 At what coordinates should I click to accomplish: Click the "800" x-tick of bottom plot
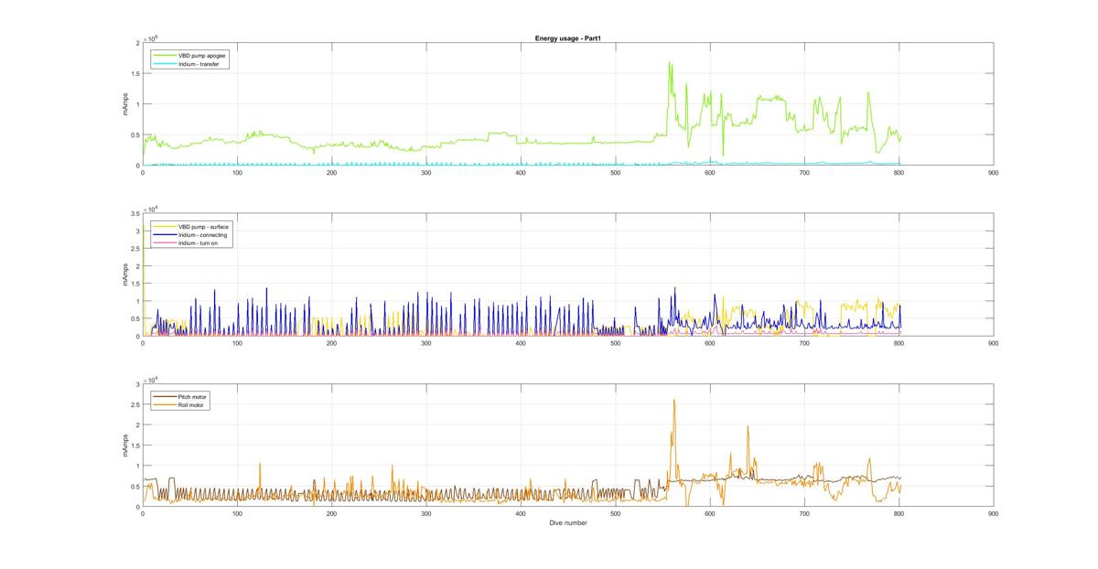pos(899,514)
